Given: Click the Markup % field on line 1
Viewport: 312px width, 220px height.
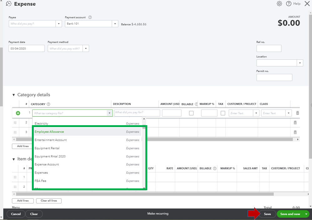Looking at the screenshot, I should point(209,113).
